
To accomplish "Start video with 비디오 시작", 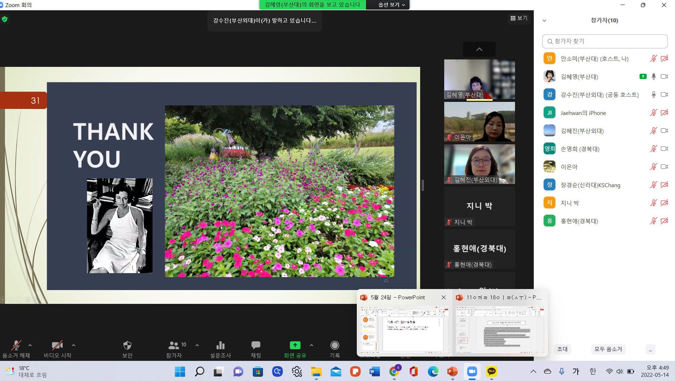I will pos(57,345).
